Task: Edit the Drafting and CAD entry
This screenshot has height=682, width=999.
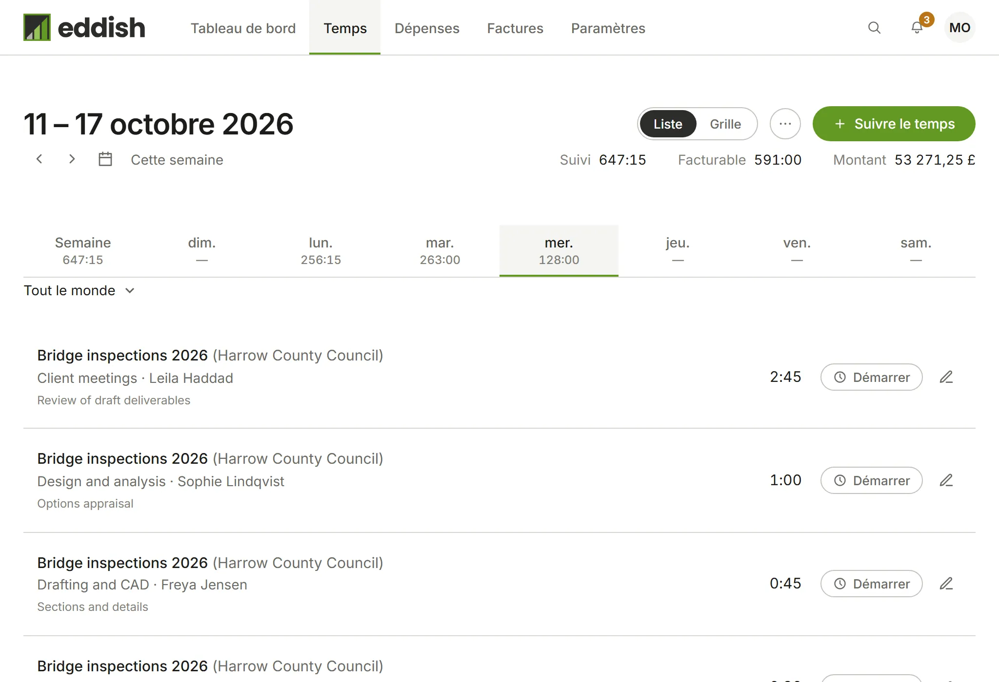Action: tap(946, 584)
